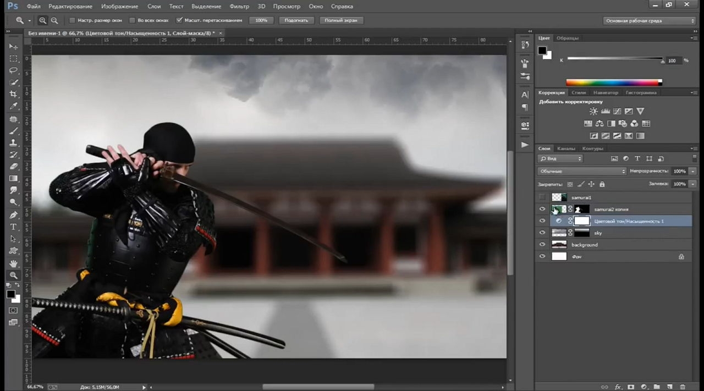This screenshot has width=704, height=391.
Task: Select the Rectangular Marquee tool
Action: point(13,59)
